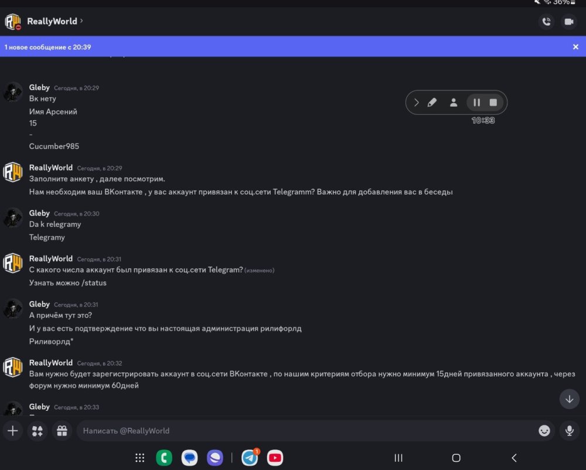
Task: Open the green Phone app
Action: point(164,458)
